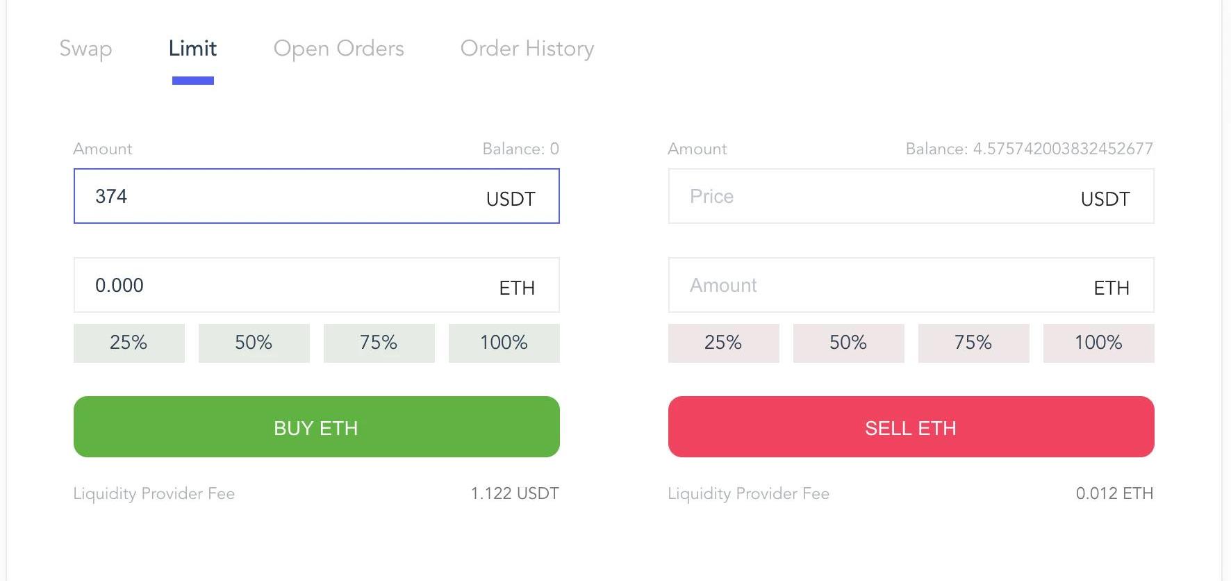
Task: Pick 75% on the buy side
Action: pos(379,343)
